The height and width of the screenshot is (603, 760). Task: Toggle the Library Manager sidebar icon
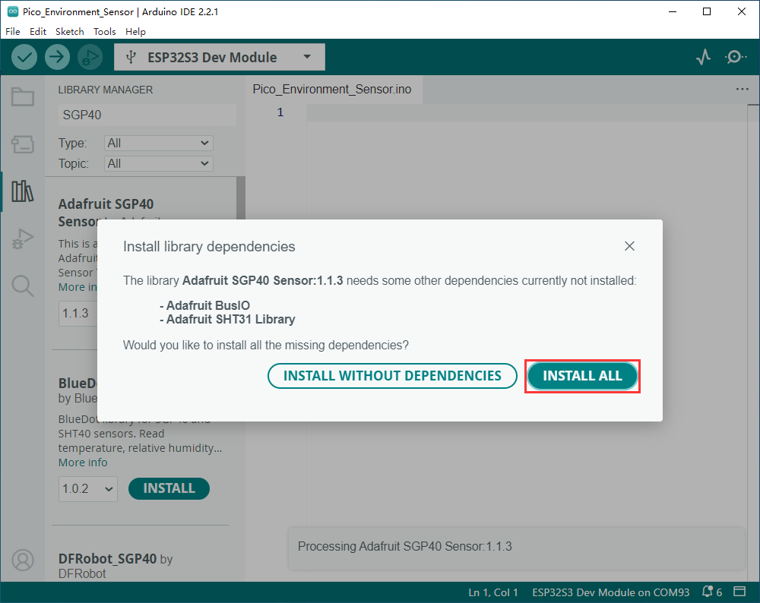coord(22,191)
